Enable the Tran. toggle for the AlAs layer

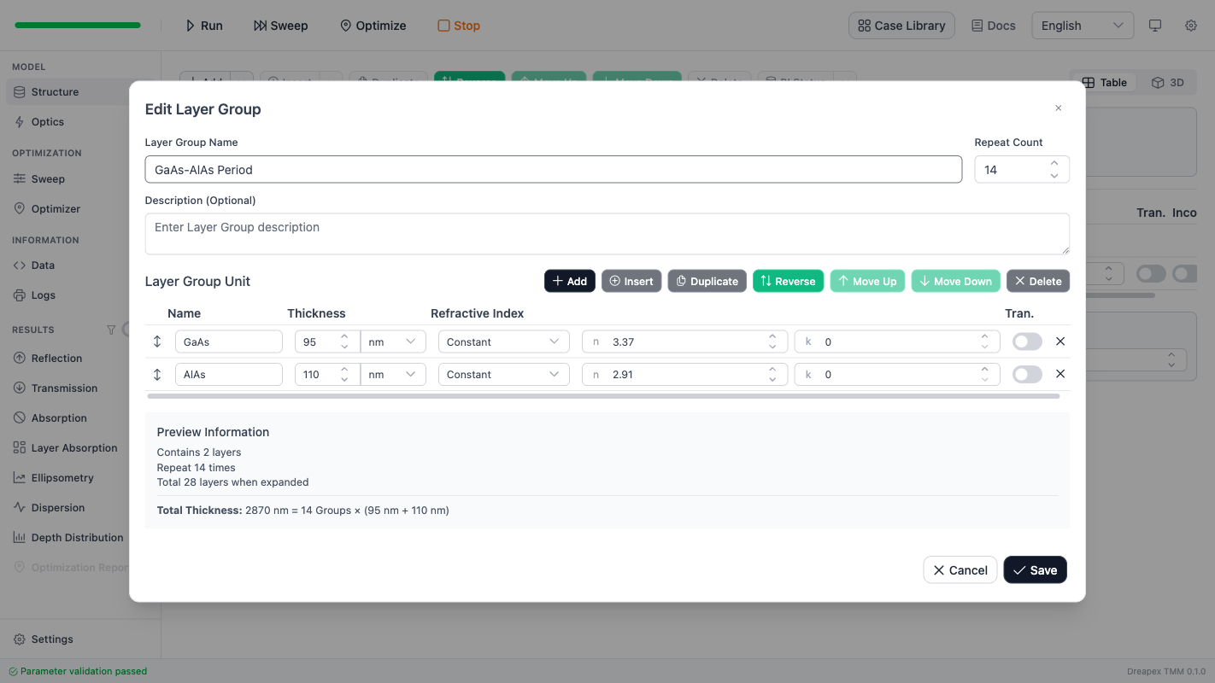(x=1027, y=374)
